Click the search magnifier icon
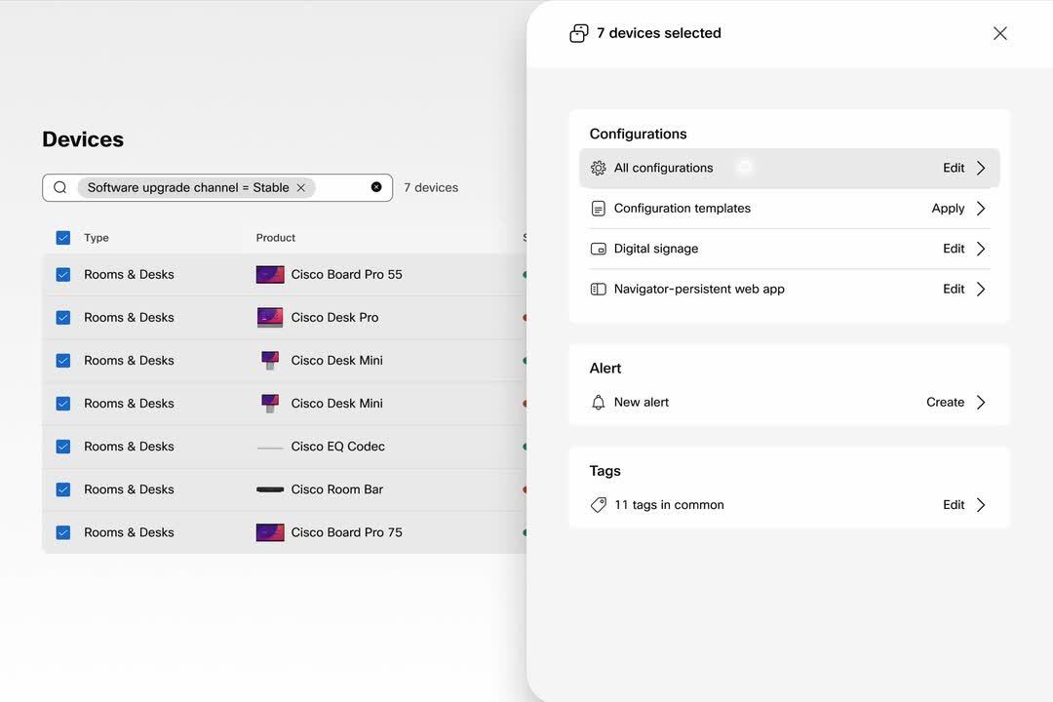Screen dimensions: 1053x702 coord(59,187)
